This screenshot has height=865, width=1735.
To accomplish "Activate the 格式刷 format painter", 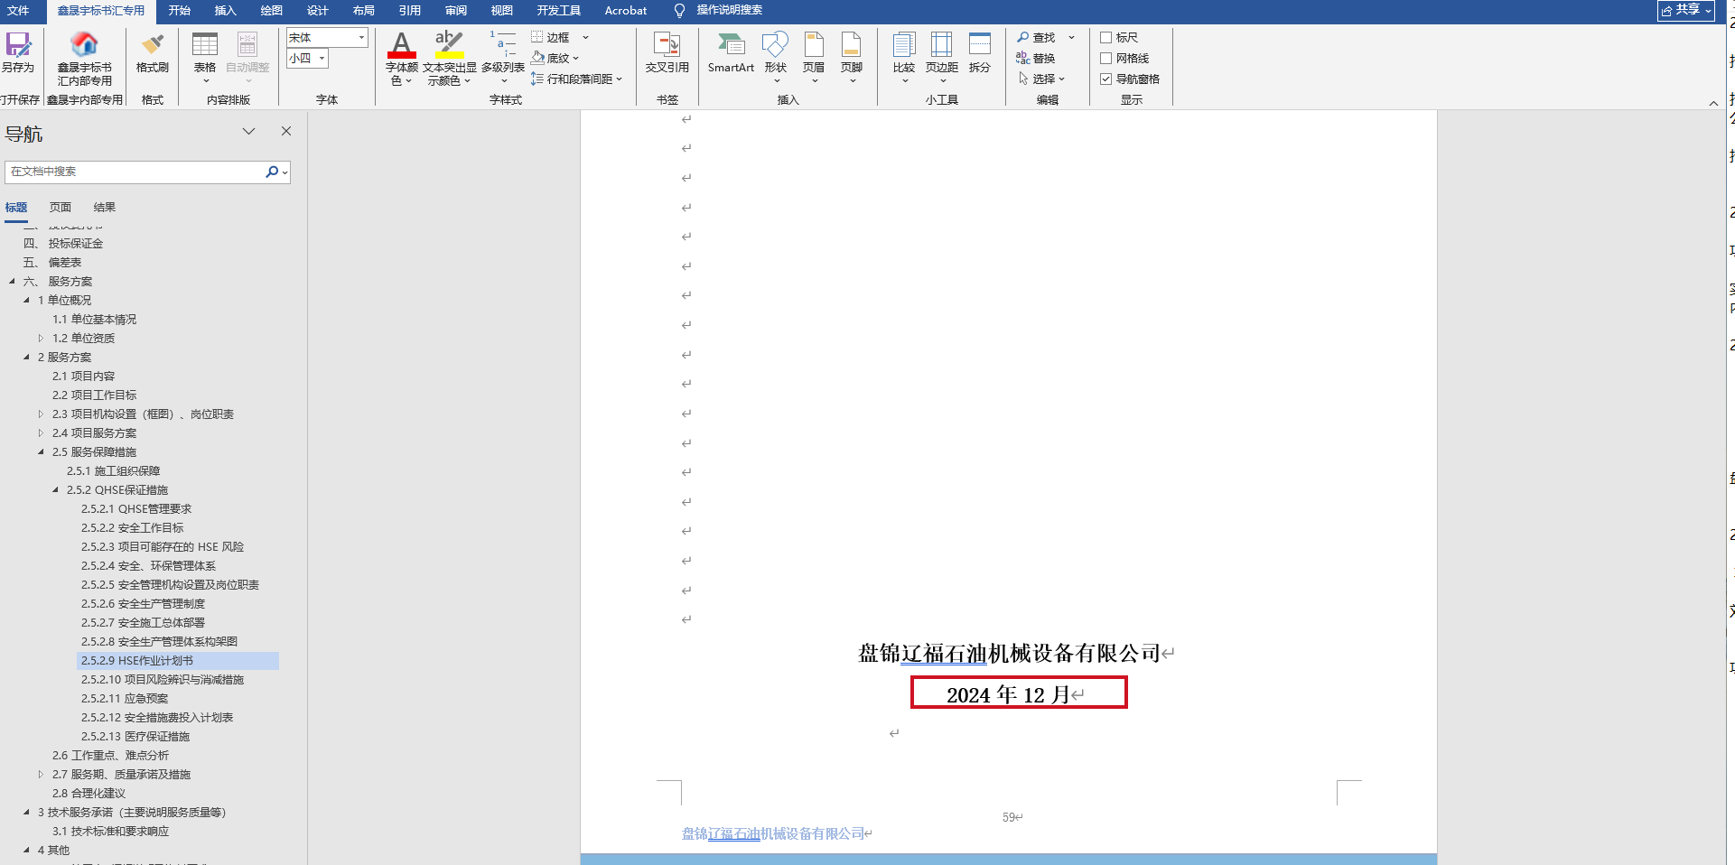I will click(x=153, y=52).
